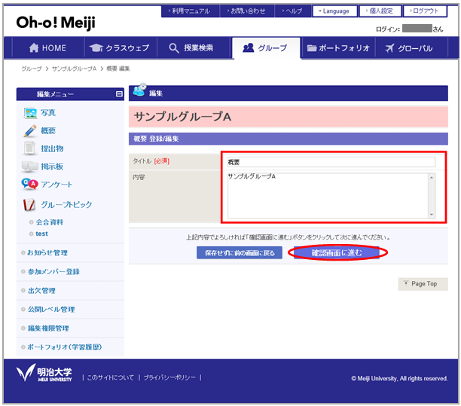Click the Oh-o! Meiji logo
This screenshot has height=406, width=461.
56,23
